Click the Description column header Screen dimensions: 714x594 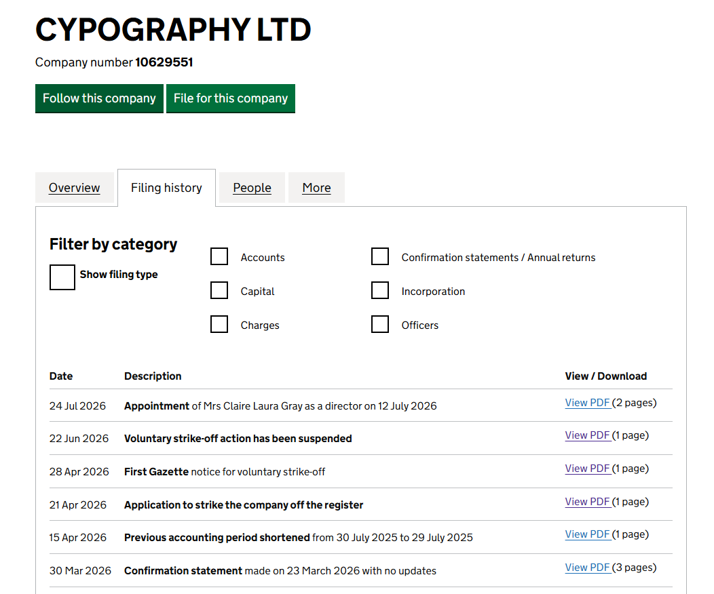[x=153, y=376]
